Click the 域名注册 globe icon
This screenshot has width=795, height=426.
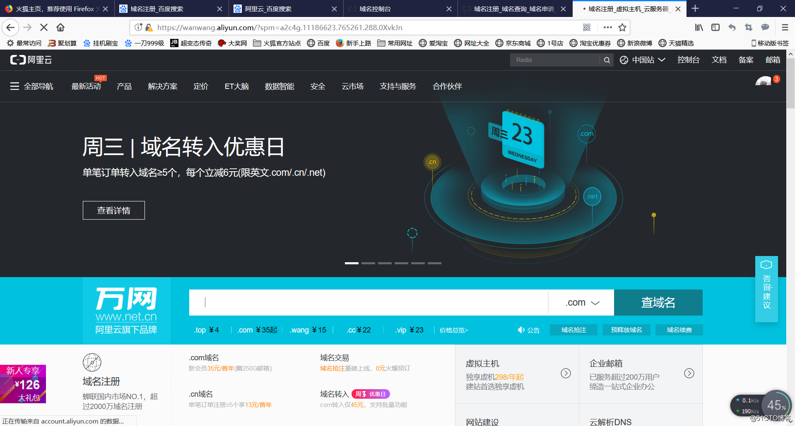pos(92,362)
